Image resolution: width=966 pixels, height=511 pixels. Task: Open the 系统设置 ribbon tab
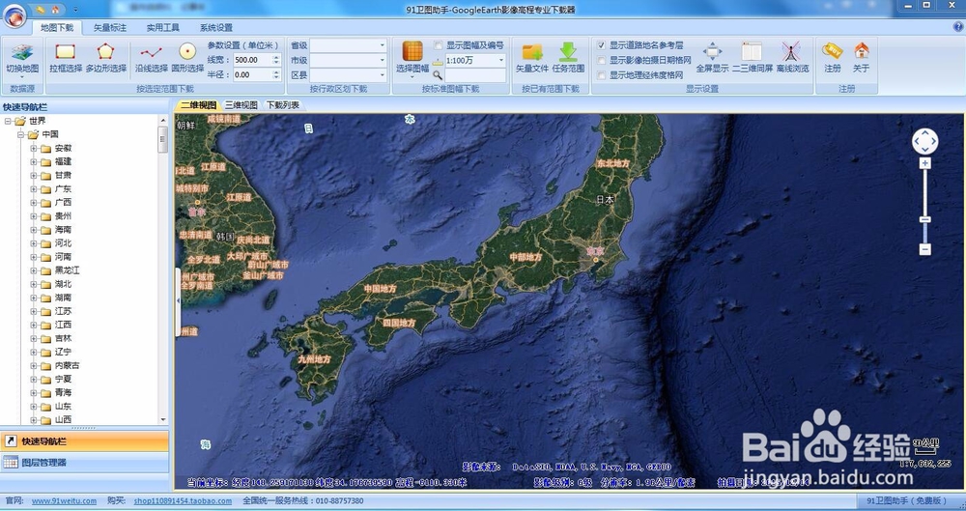pos(216,28)
